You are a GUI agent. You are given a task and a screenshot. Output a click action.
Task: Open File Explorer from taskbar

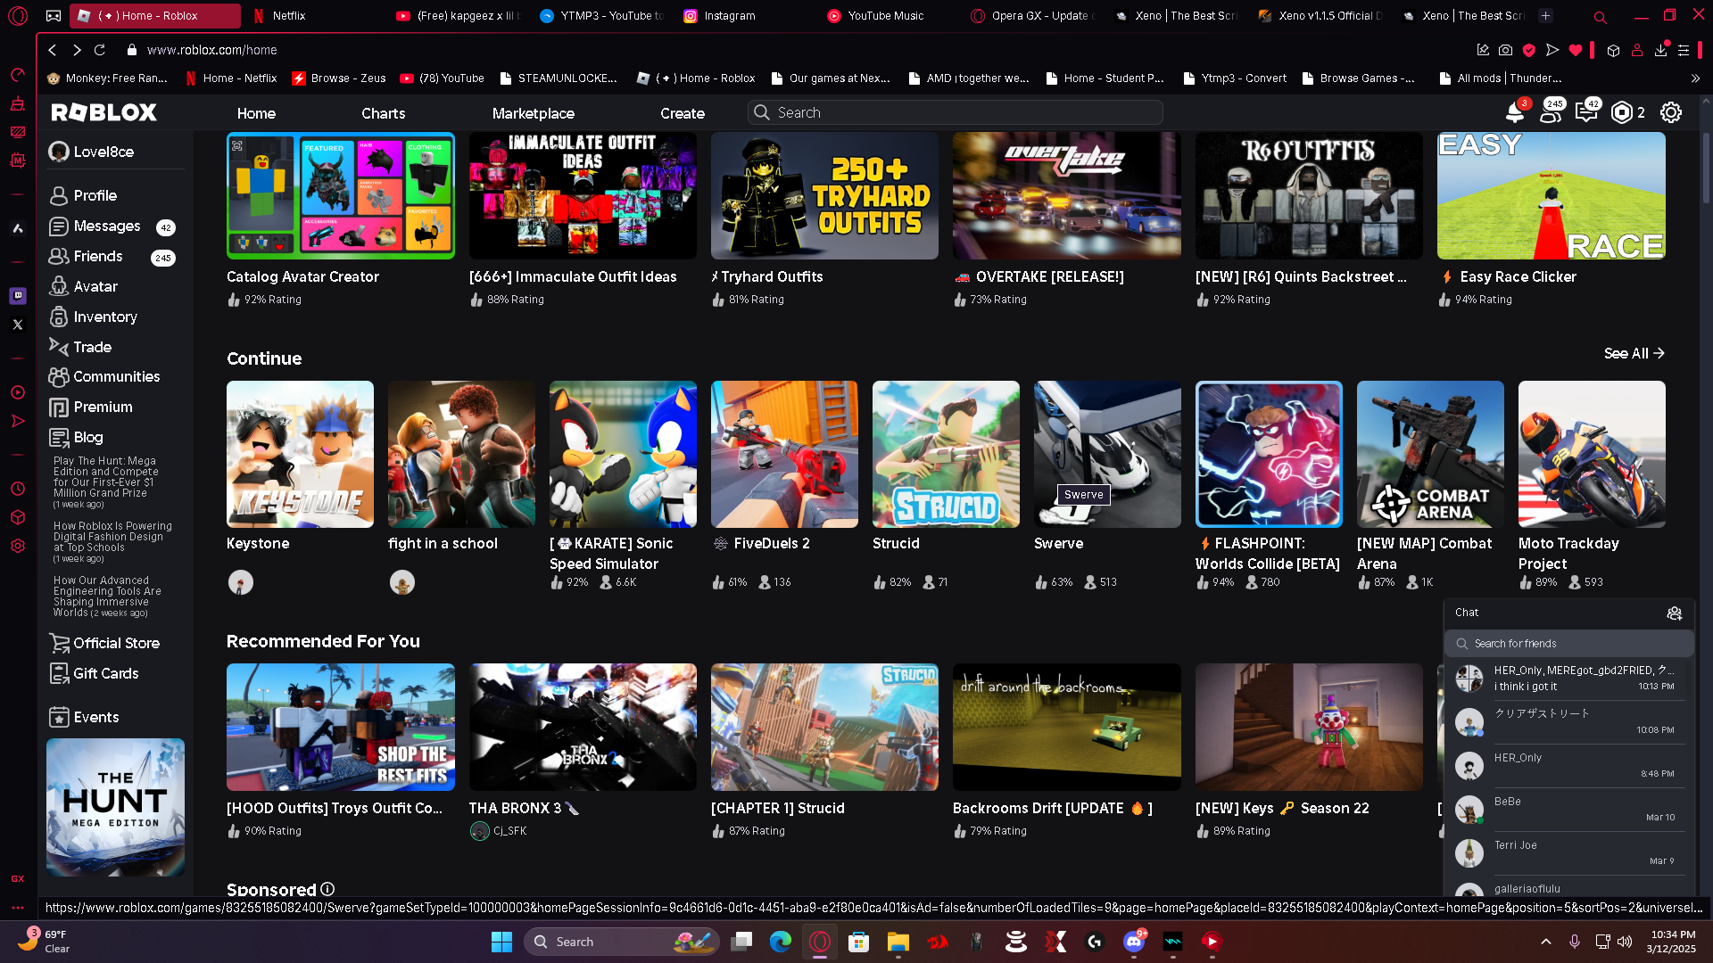(898, 941)
